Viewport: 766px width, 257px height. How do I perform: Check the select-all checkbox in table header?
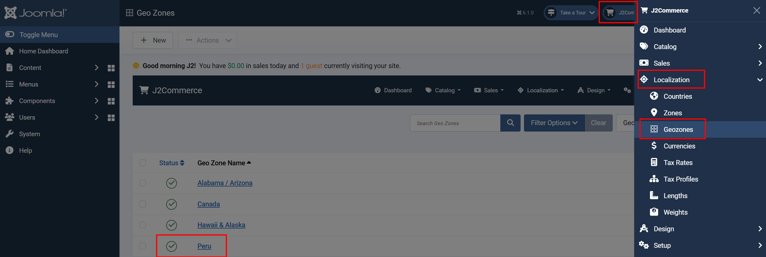click(143, 163)
